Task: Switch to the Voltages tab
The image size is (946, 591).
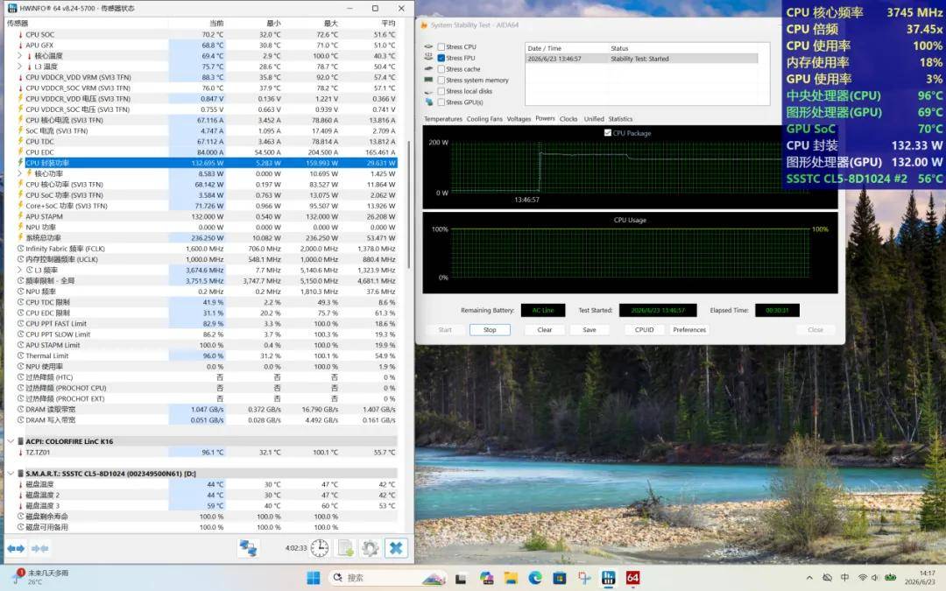Action: pos(519,119)
